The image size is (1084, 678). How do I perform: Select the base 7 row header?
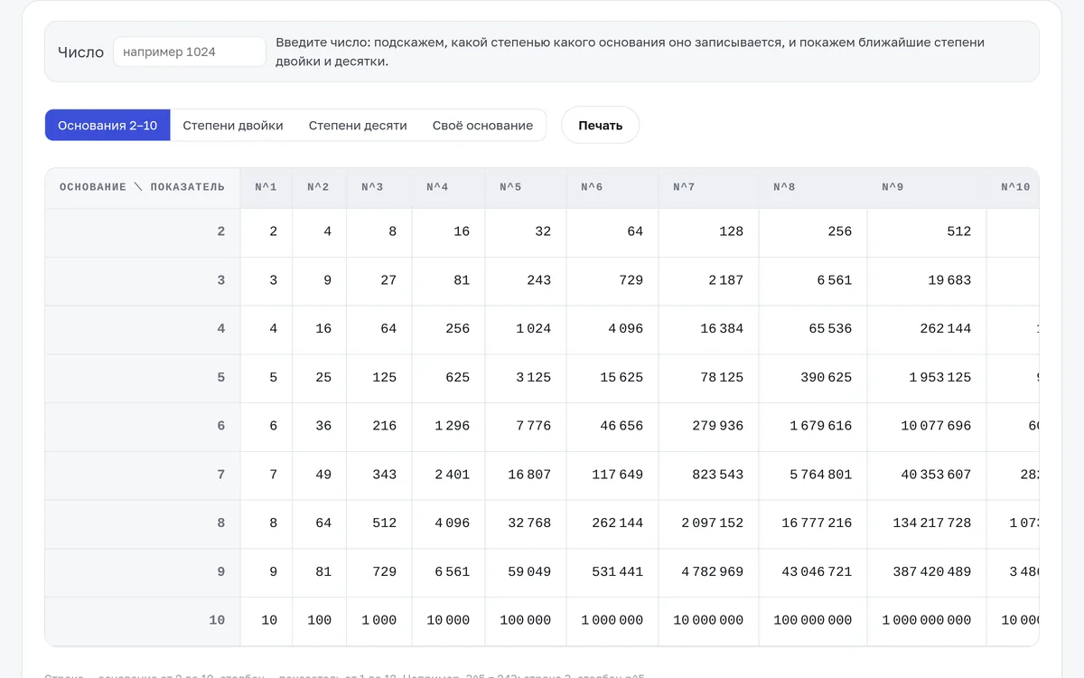[143, 475]
